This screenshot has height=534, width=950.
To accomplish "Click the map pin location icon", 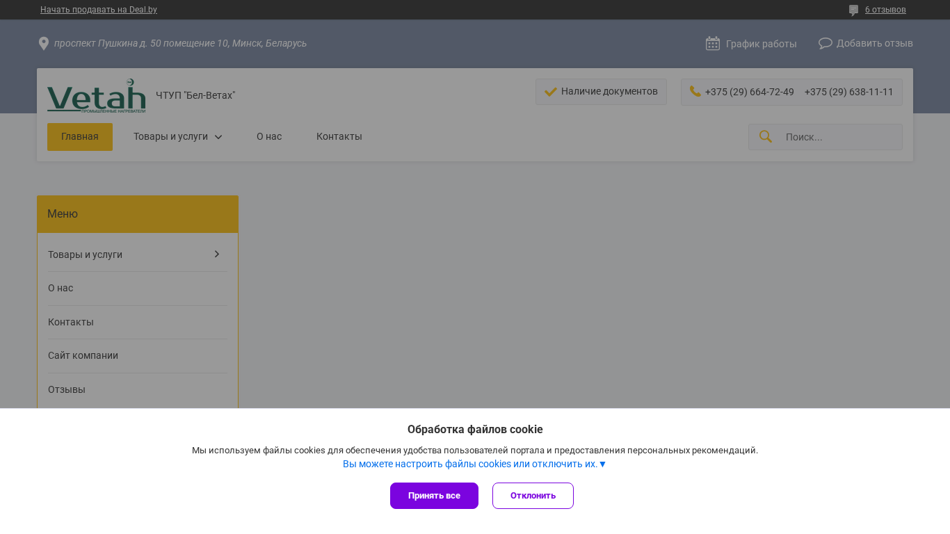I will pyautogui.click(x=43, y=44).
